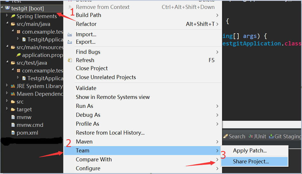Screen dimensions: 302x174
Task: Click the Git Staging view icon
Action: click(x=271, y=136)
